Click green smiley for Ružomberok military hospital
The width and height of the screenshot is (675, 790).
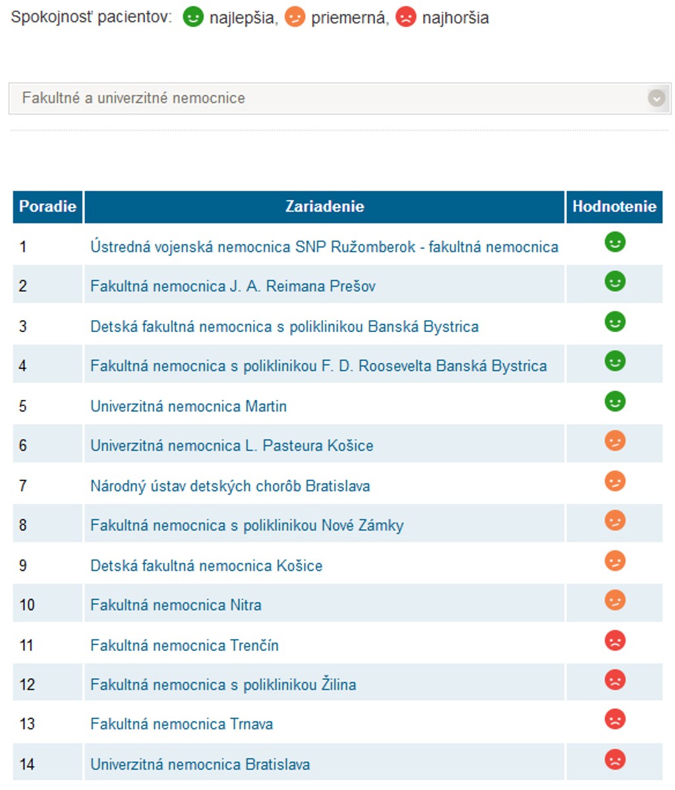pos(614,242)
